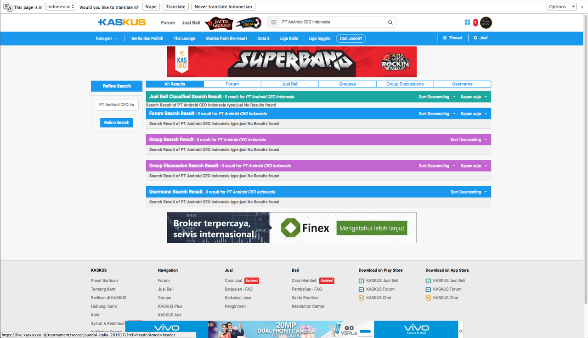Click Never translate Indonesian
Image resolution: width=588 pixels, height=338 pixels.
[x=223, y=6]
